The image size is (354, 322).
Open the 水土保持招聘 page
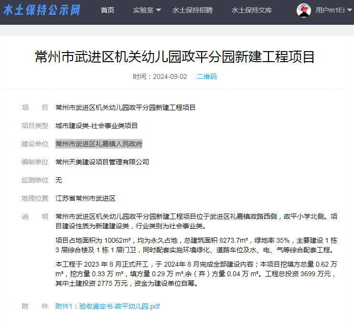pos(193,10)
